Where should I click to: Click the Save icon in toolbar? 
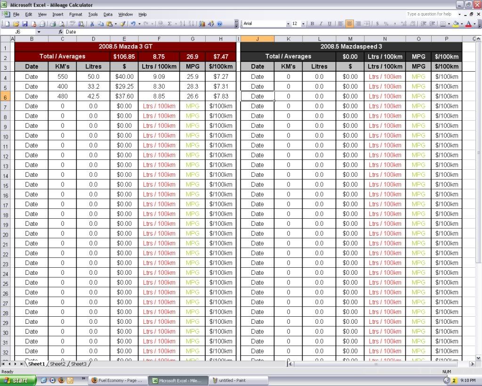[25, 24]
